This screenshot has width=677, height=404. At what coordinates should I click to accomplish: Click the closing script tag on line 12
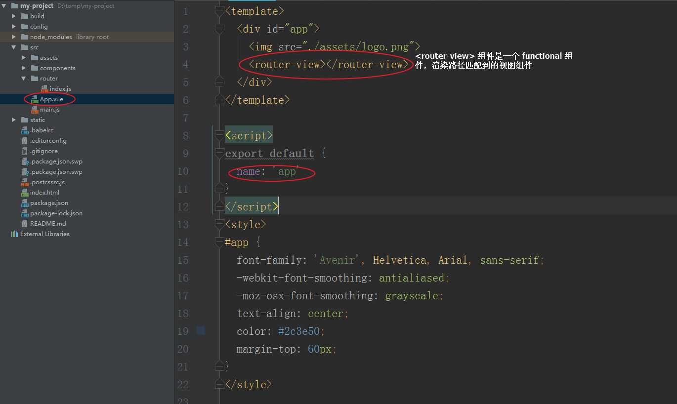click(x=252, y=207)
